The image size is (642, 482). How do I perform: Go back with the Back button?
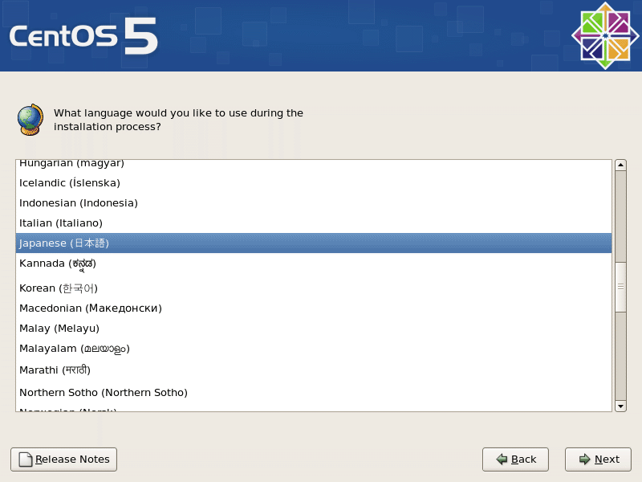point(515,459)
